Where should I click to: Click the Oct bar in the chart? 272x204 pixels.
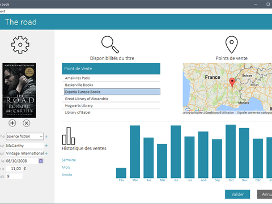231,151
